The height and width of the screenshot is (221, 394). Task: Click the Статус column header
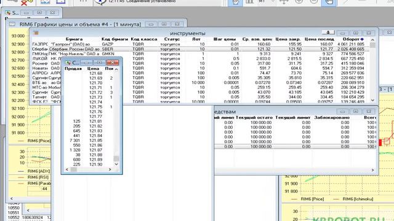(x=172, y=39)
